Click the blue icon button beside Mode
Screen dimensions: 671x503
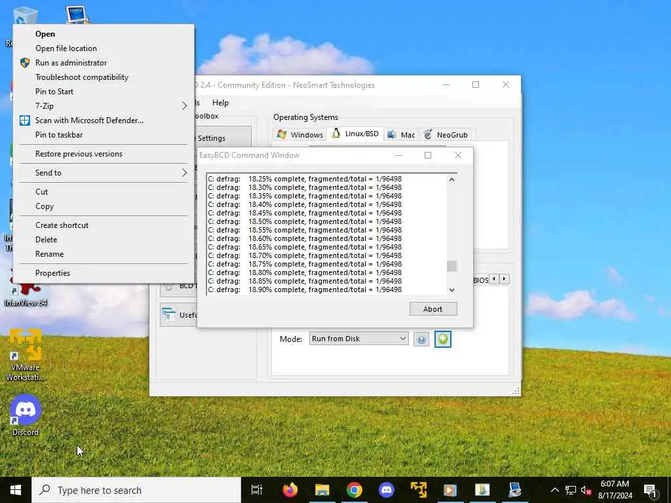[x=421, y=339]
